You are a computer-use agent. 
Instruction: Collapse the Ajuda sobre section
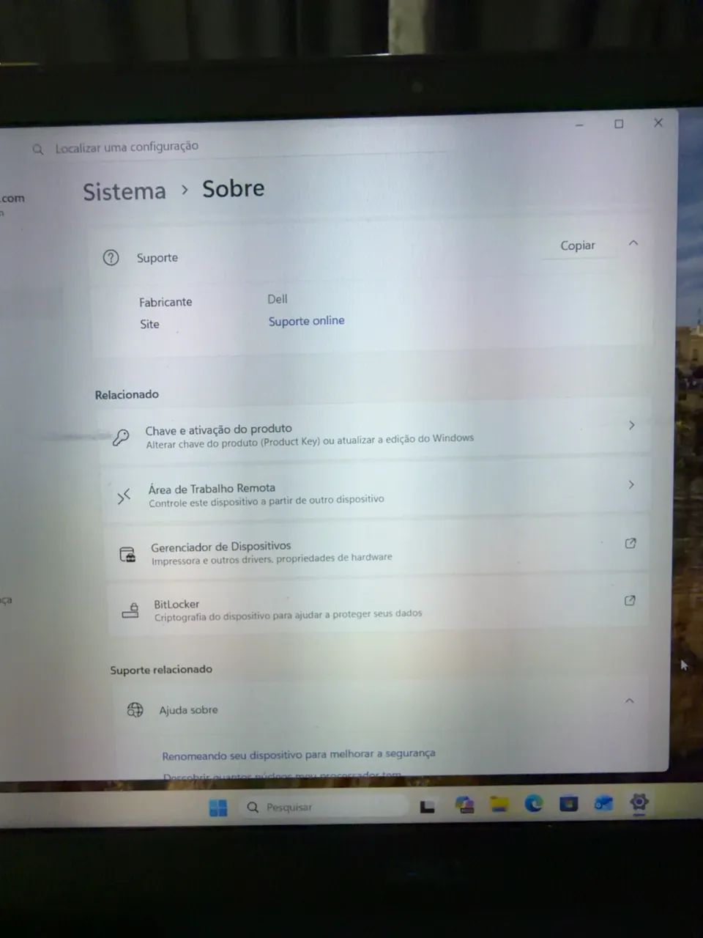pos(629,701)
